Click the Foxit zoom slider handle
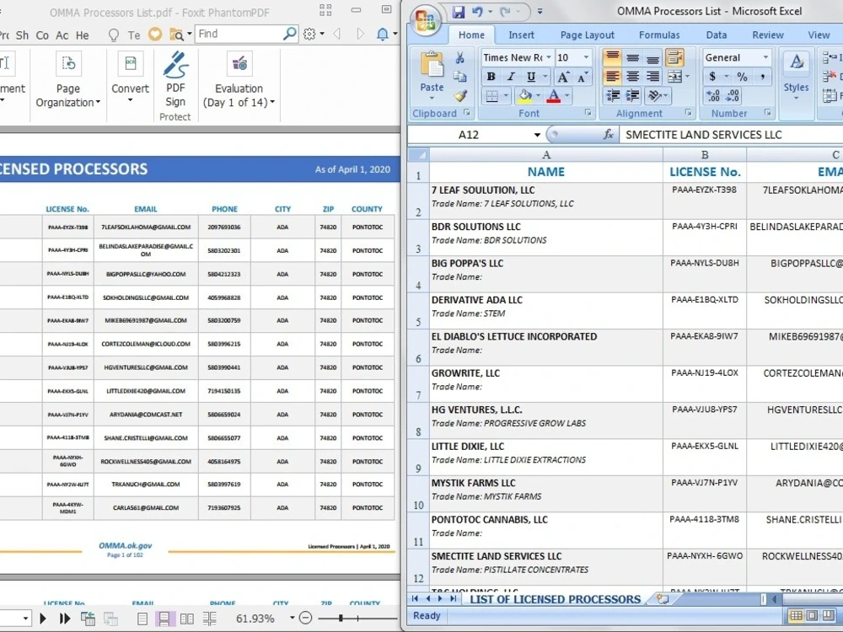 click(x=341, y=619)
